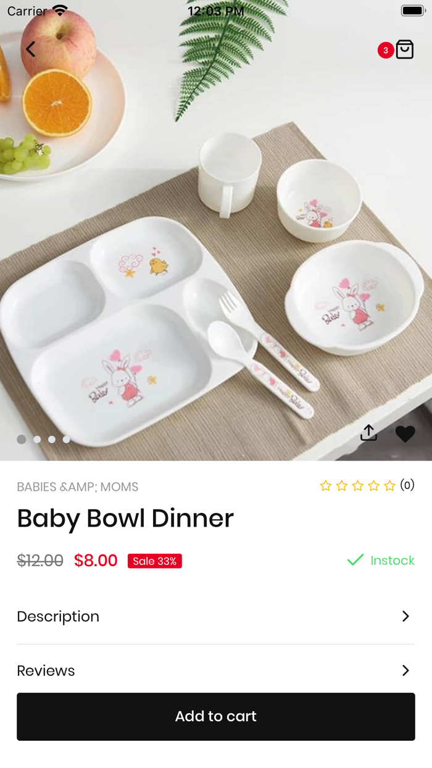
Task: Open the Description row label
Action: click(x=58, y=616)
